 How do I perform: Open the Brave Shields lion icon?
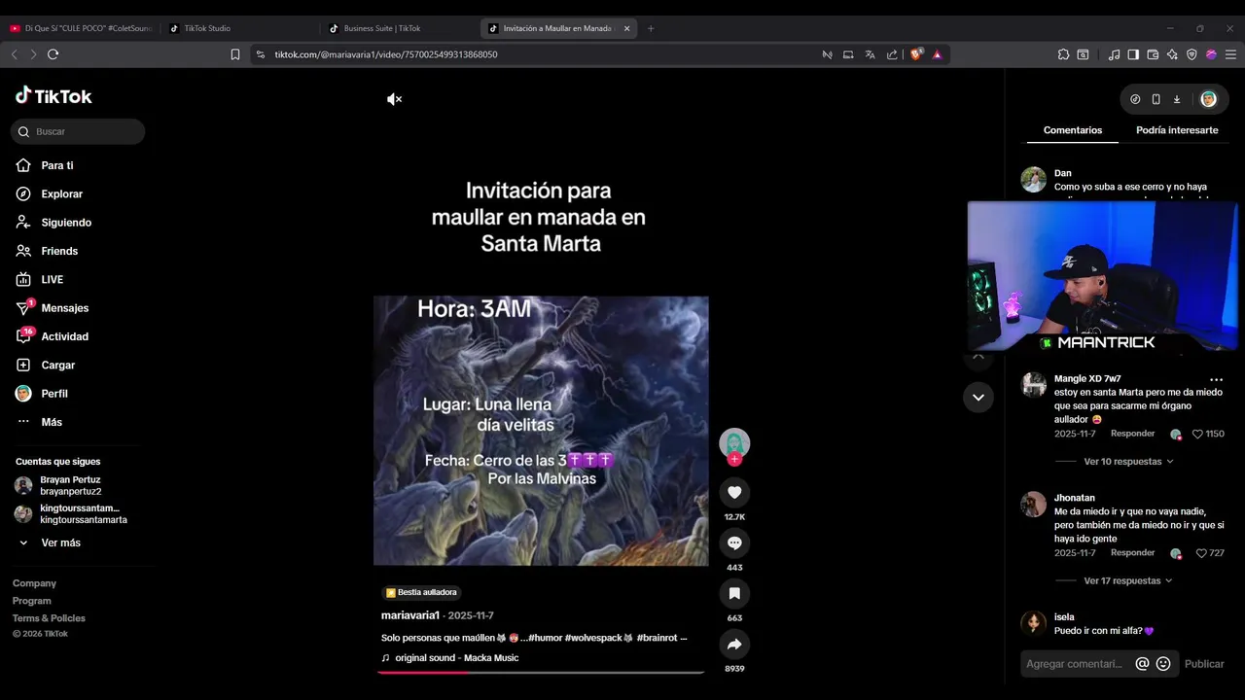[915, 54]
